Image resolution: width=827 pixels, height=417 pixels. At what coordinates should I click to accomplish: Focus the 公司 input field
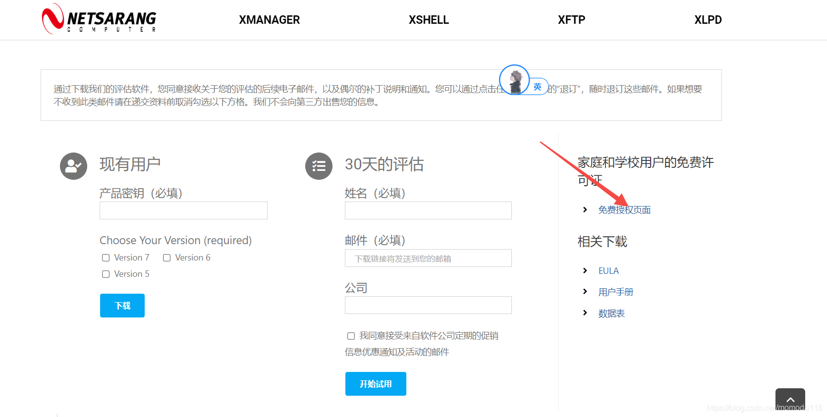pos(428,305)
